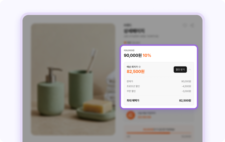Image resolution: width=225 pixels, height=142 pixels.
Task: Click the info icon beside 예상 최저가
Action: click(x=139, y=67)
